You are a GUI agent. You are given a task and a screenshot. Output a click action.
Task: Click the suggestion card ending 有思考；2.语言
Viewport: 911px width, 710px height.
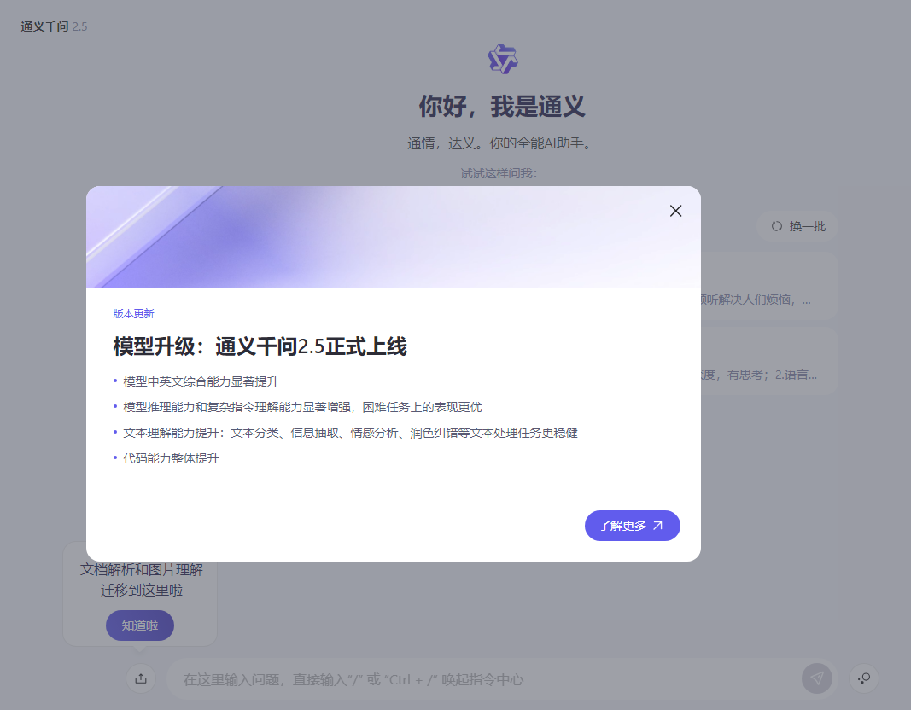pyautogui.click(x=768, y=361)
